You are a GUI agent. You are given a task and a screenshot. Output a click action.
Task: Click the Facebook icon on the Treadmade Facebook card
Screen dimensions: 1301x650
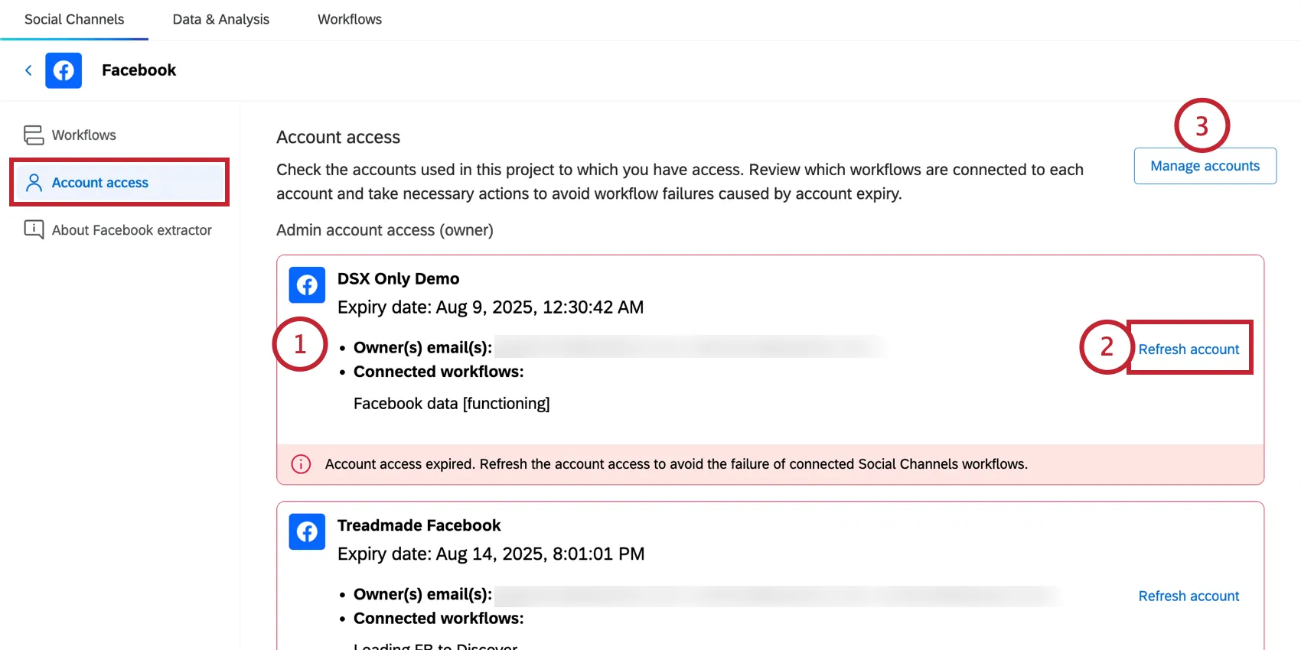[307, 531]
